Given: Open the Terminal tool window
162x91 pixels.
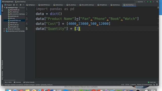Looking at the screenshot, I should 17,82.
